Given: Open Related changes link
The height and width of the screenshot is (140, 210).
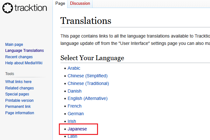Looking at the screenshot, I should [x=19, y=88].
